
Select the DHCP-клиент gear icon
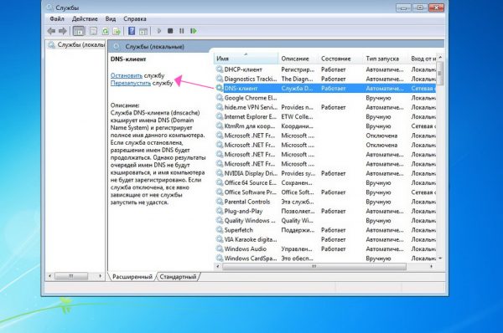point(220,69)
